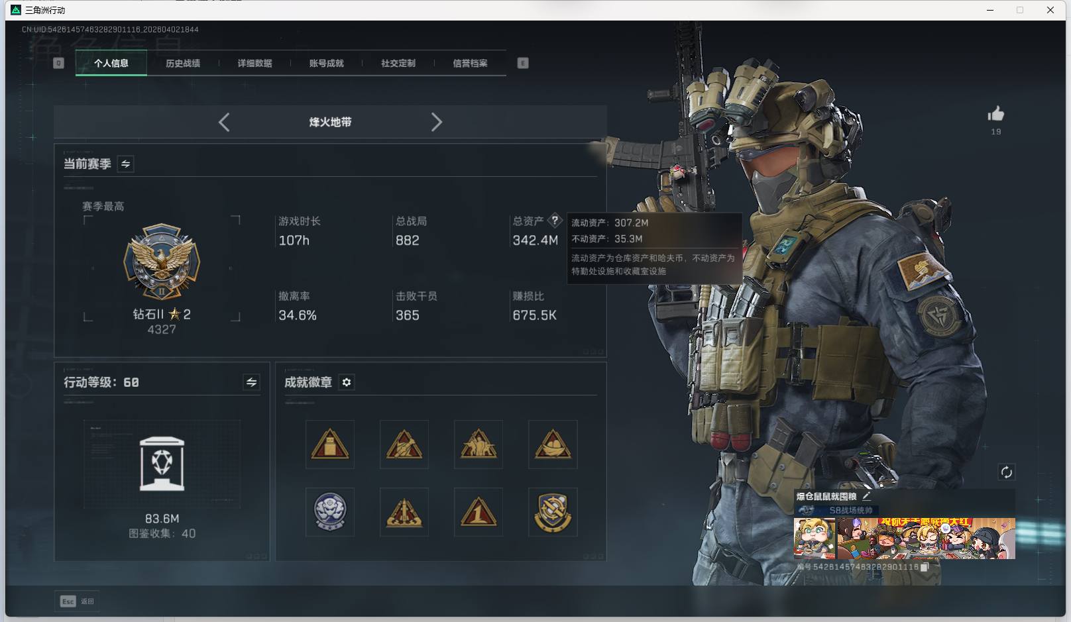The height and width of the screenshot is (622, 1071).
Task: Click the E key next-tab icon
Action: click(523, 63)
